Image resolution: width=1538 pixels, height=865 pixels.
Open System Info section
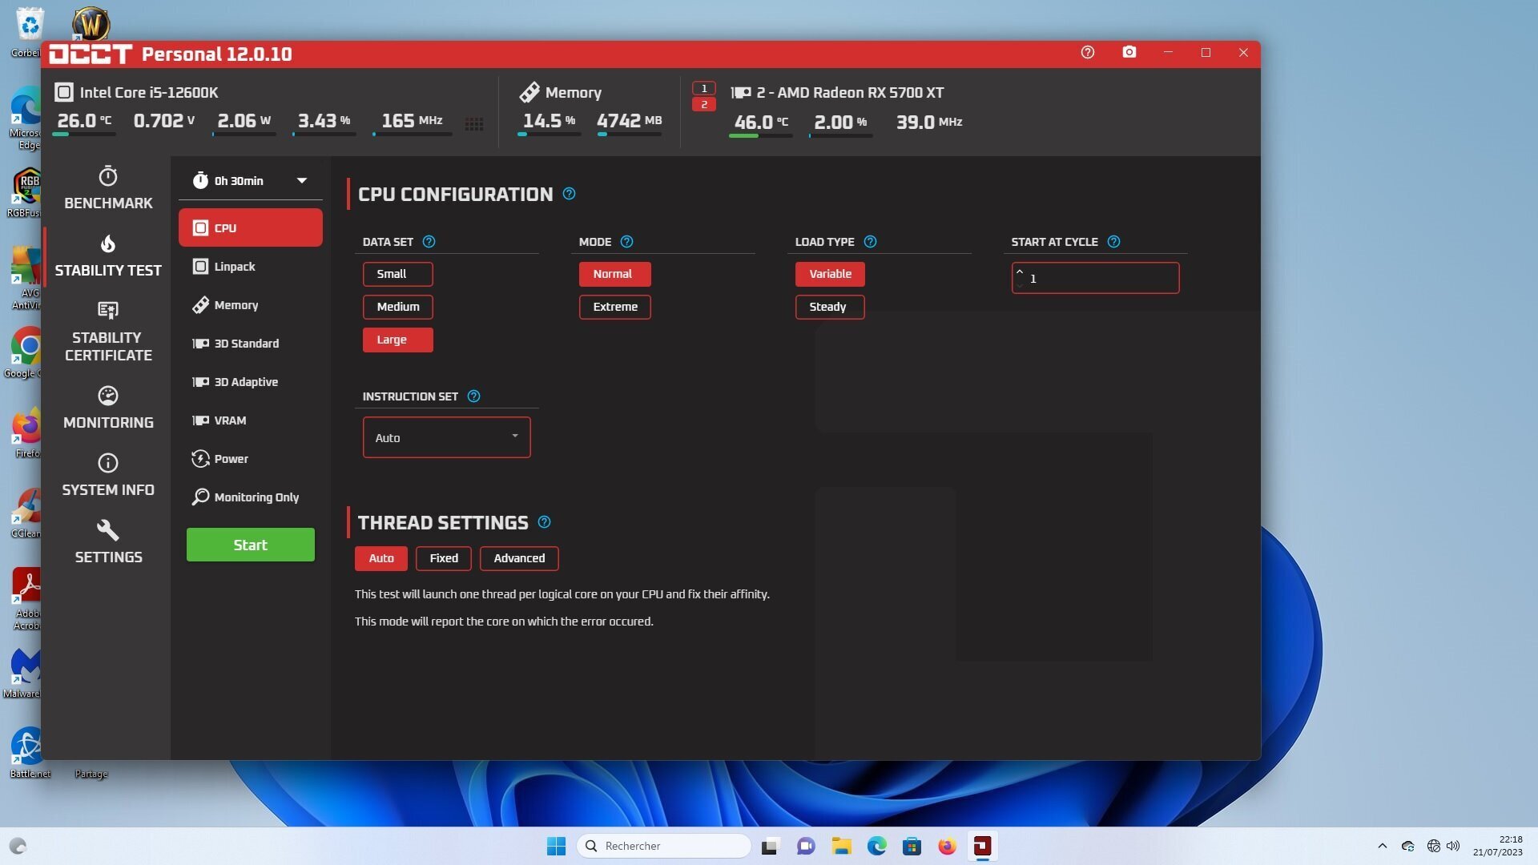click(x=108, y=475)
